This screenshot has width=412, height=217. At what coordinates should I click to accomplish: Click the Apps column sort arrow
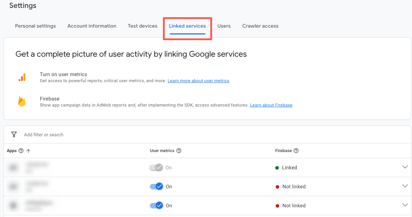pos(28,151)
